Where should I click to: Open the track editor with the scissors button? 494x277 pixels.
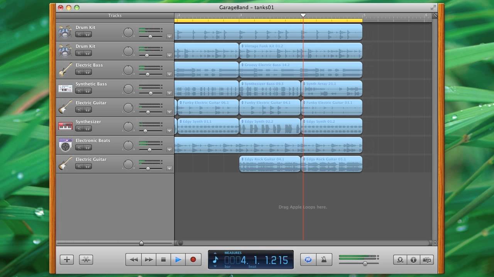86,260
